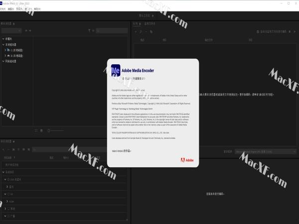Collapse the DVD preset group chevron
The height and width of the screenshot is (224, 299).
click(x=5, y=179)
